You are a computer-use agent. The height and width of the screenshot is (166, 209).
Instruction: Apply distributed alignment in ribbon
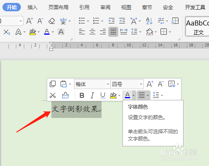[x=124, y=32]
